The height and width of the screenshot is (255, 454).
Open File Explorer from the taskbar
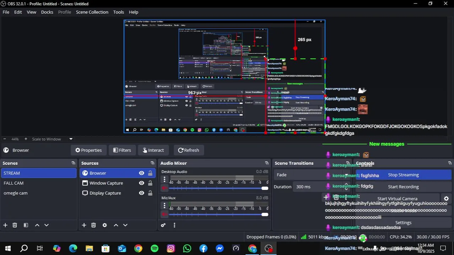coord(89,249)
